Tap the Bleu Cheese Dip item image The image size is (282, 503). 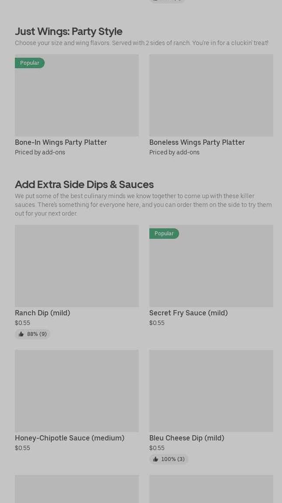[x=211, y=391]
